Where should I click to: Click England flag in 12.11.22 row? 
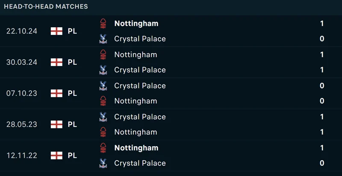click(x=56, y=156)
